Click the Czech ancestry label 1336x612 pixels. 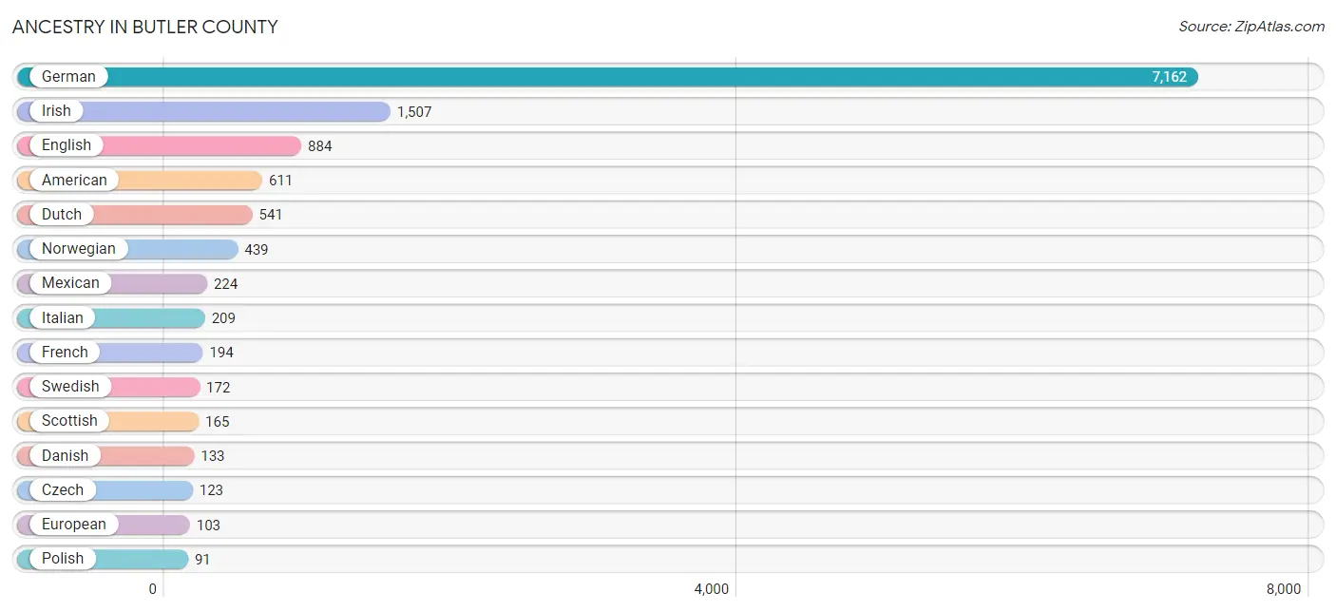click(63, 490)
